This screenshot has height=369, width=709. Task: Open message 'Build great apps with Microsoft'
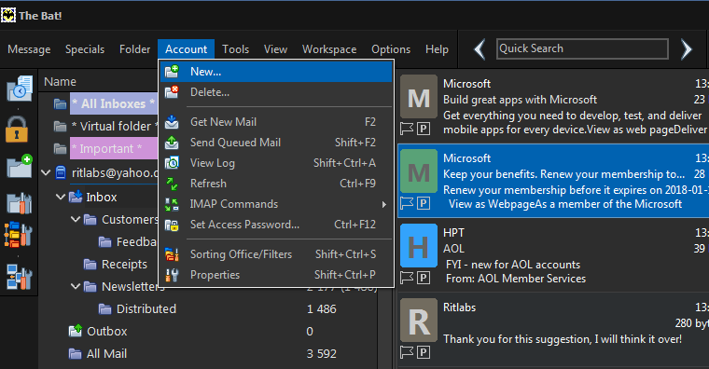pos(553,106)
